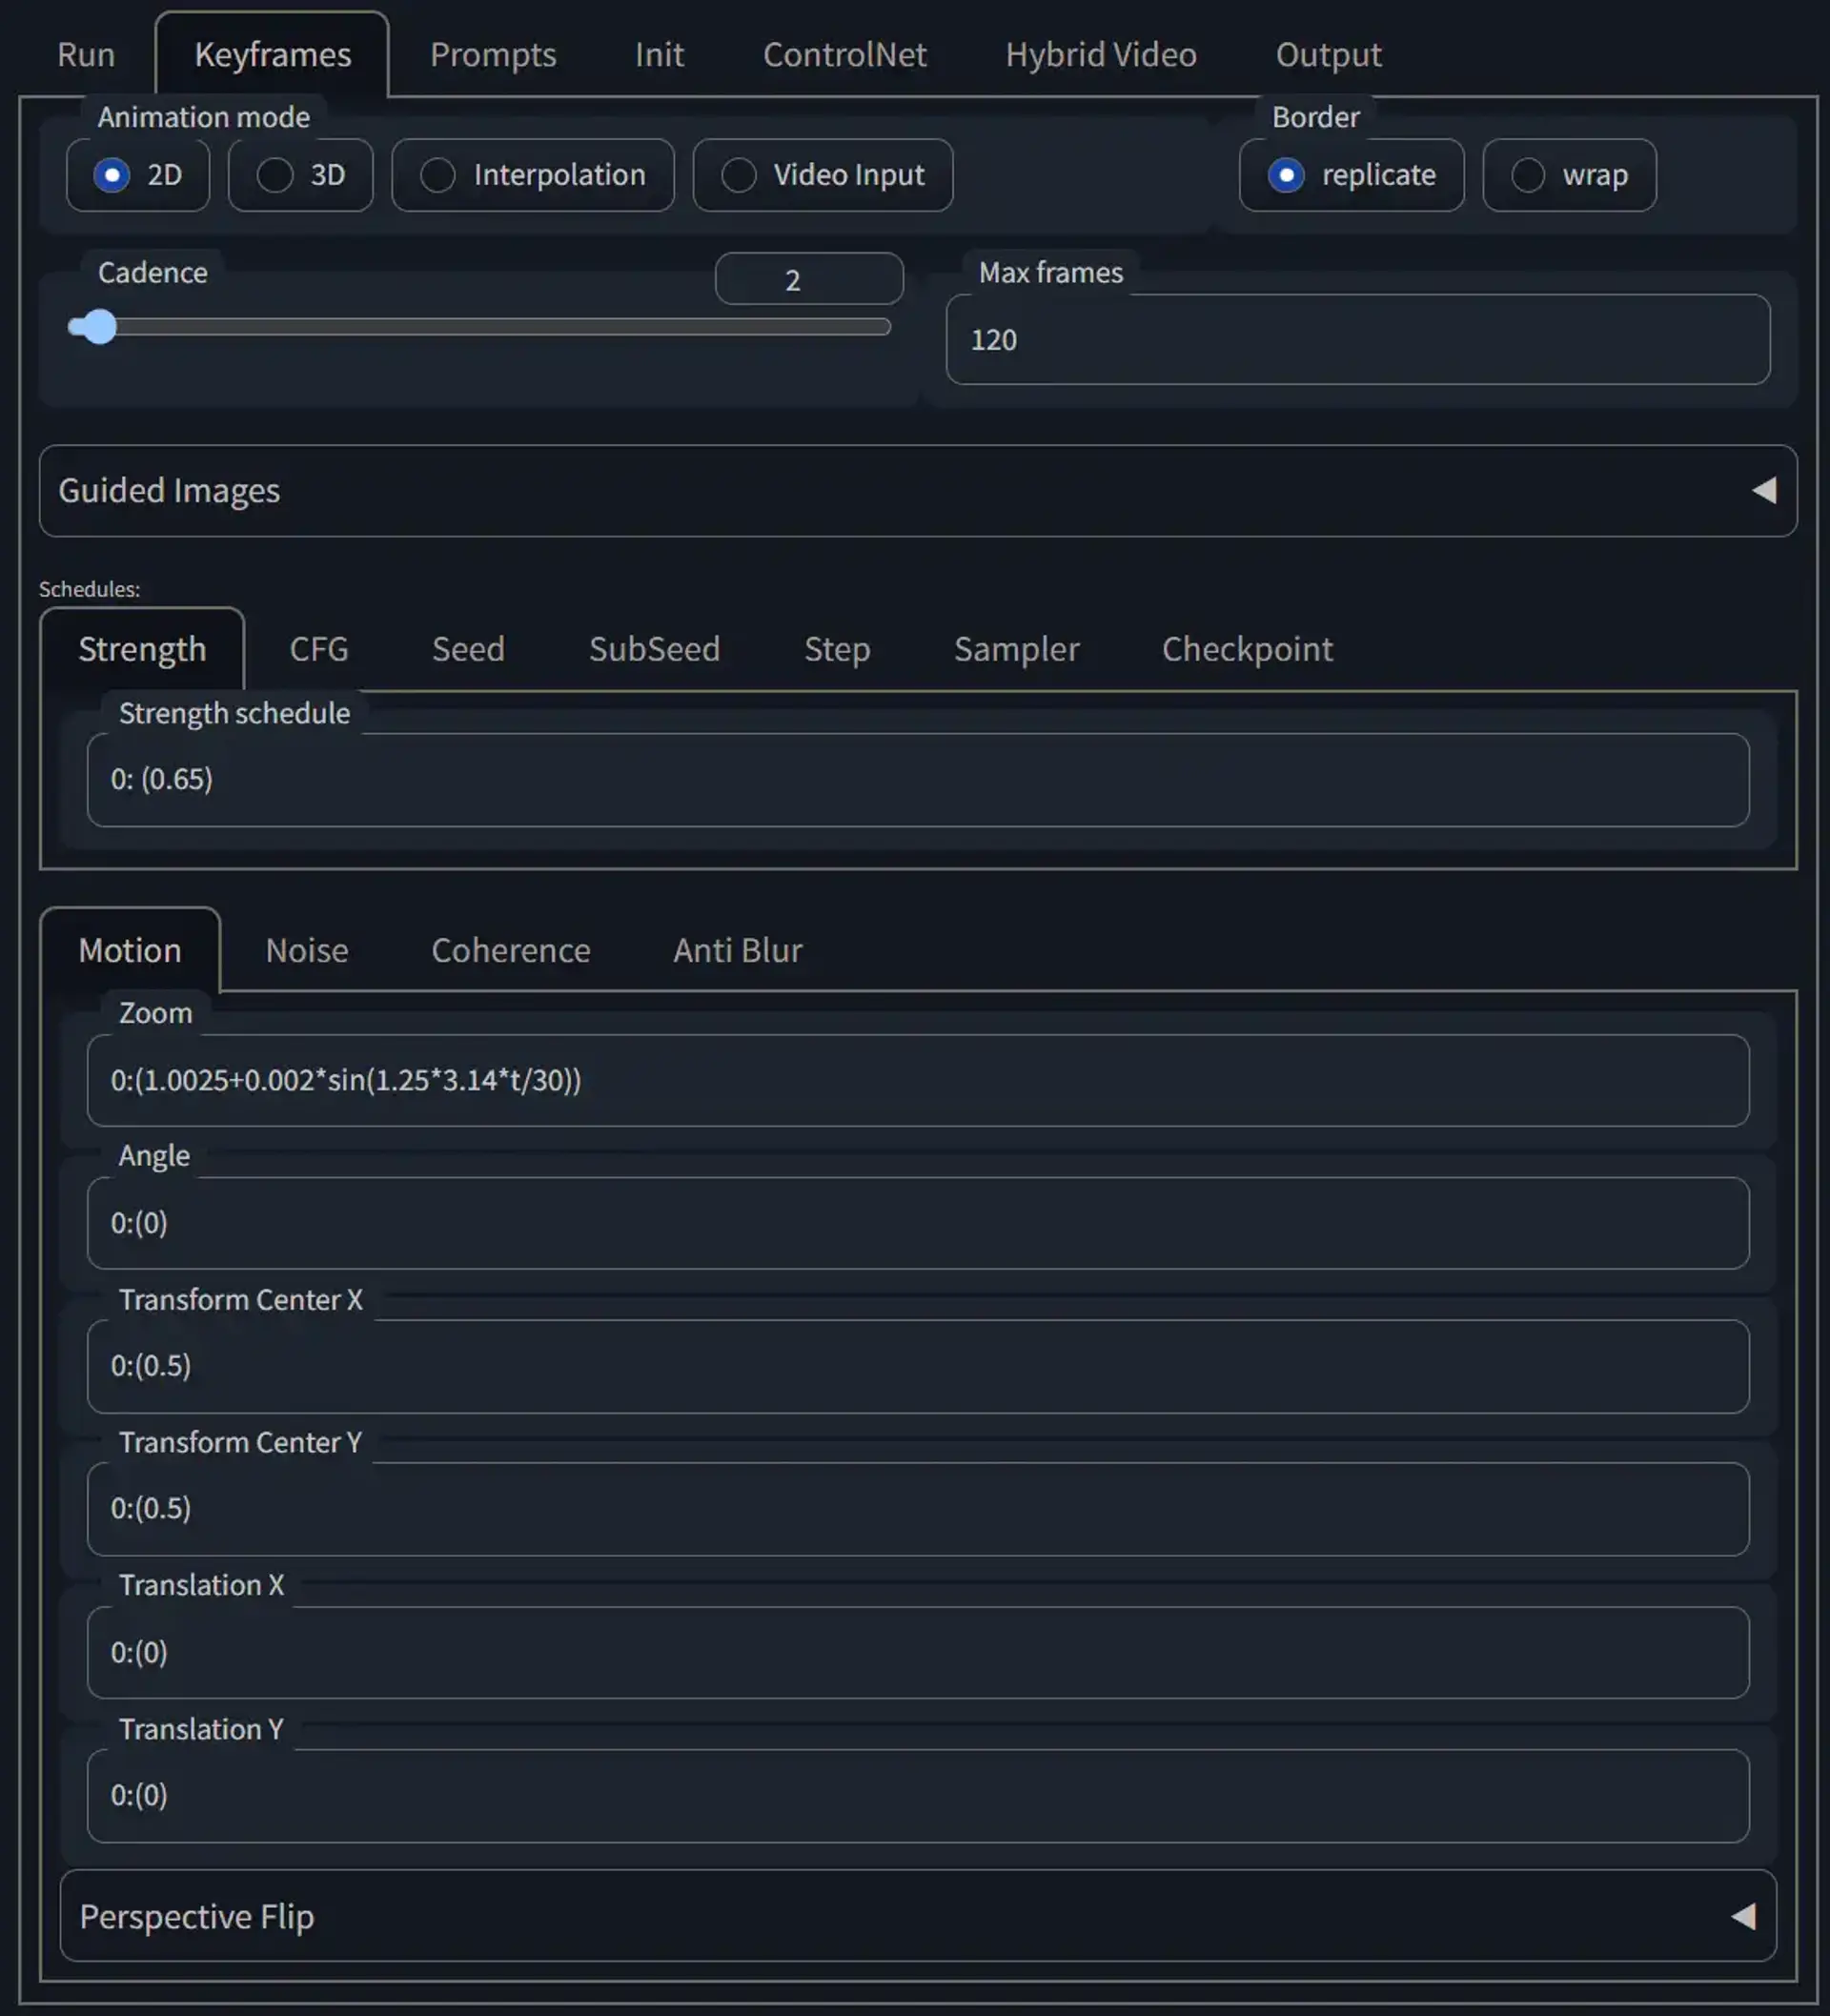The width and height of the screenshot is (1830, 2016).
Task: Open the Anti Blur tab
Action: pos(737,950)
